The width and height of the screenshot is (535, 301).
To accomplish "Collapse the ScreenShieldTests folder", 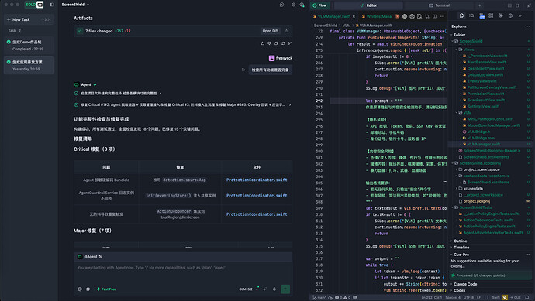I will pyautogui.click(x=475, y=207).
